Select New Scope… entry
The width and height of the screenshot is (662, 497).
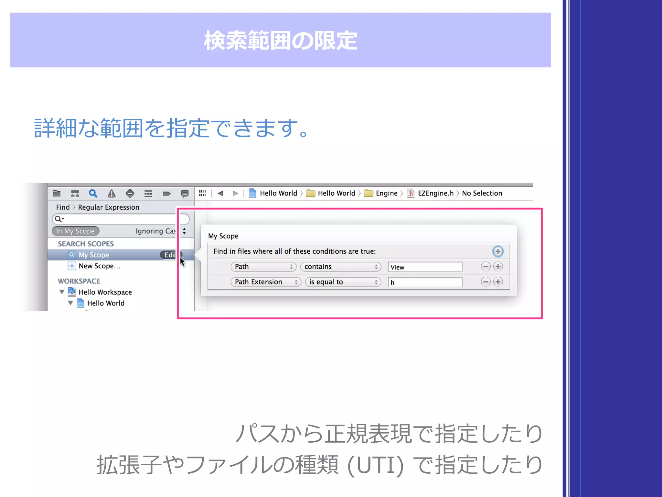100,266
